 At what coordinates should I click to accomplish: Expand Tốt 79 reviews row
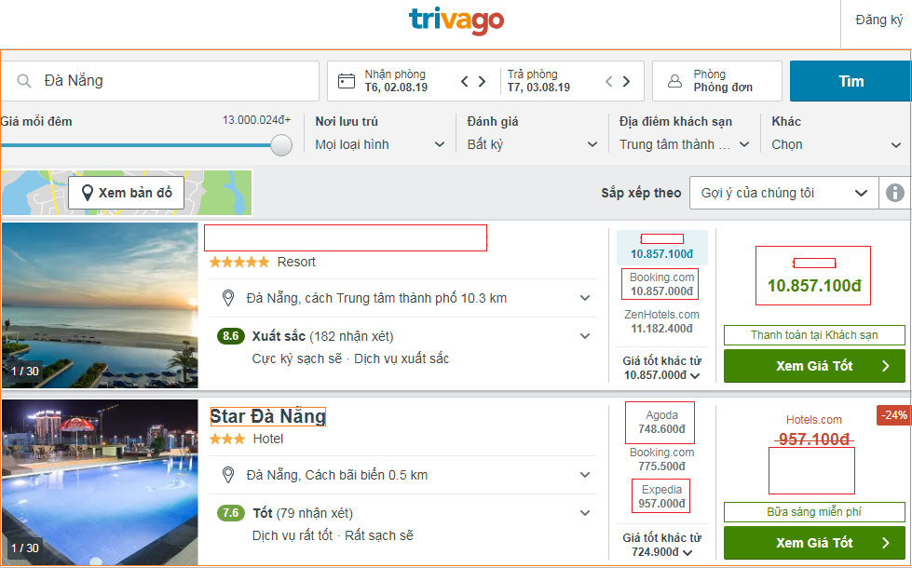(403, 524)
